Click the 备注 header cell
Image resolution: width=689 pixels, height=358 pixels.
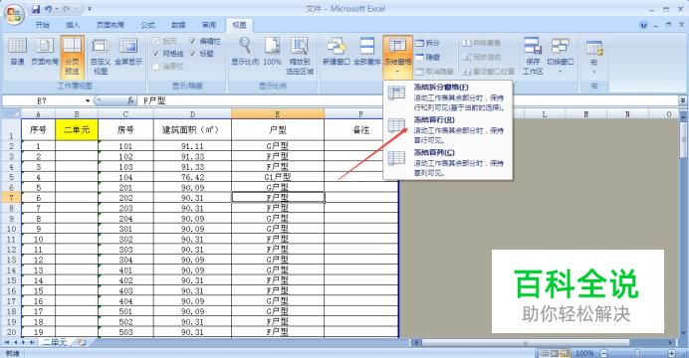click(361, 130)
